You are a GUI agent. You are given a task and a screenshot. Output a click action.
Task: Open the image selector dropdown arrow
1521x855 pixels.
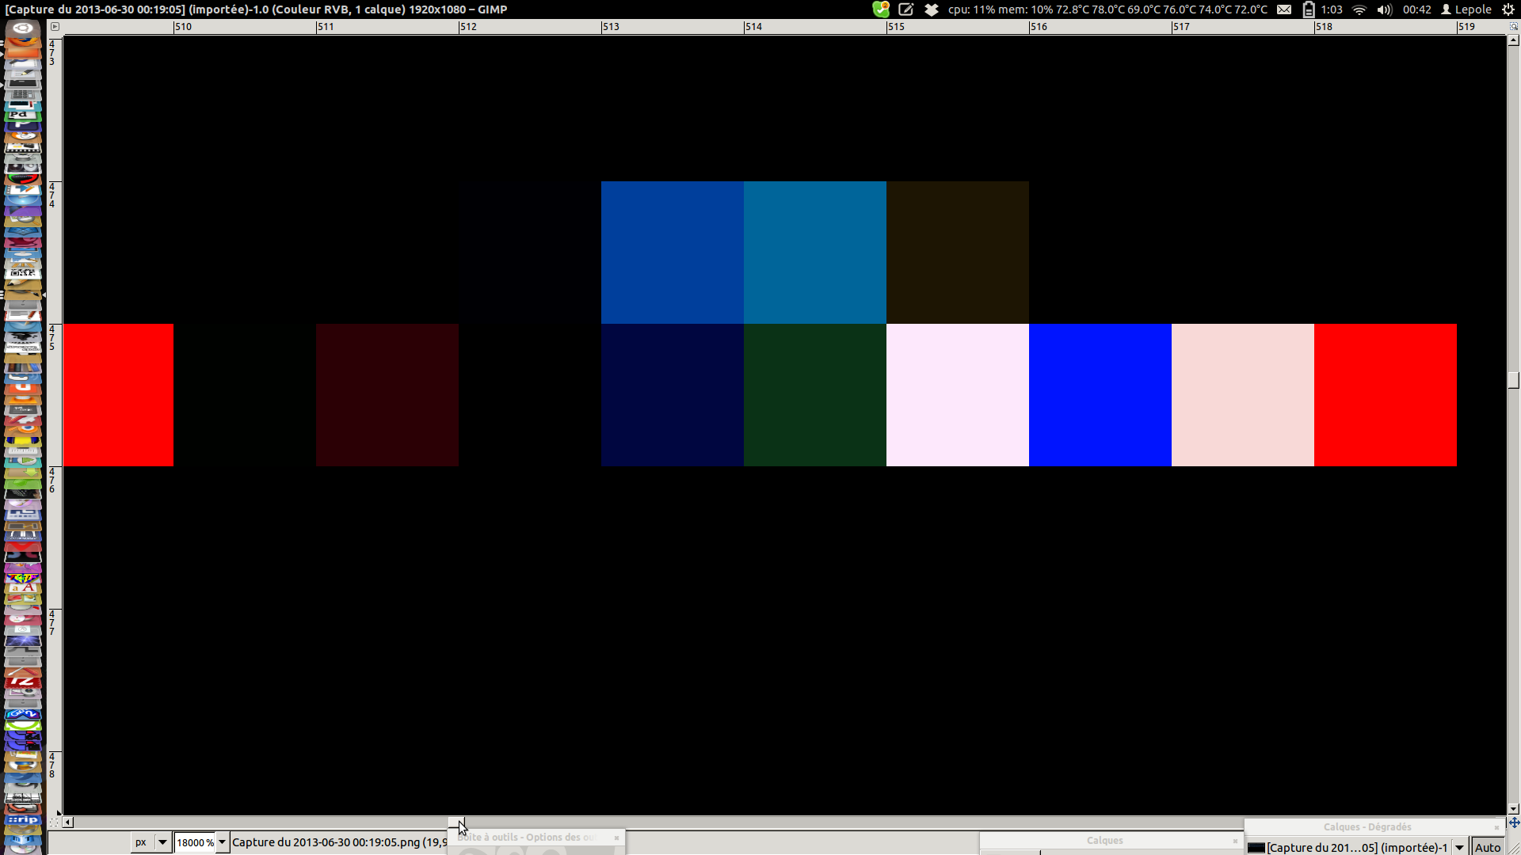click(x=1459, y=847)
